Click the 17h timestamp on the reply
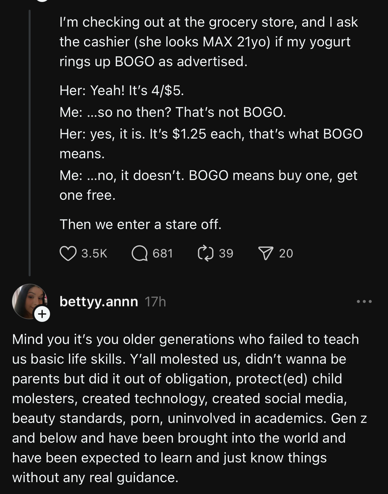 click(155, 301)
